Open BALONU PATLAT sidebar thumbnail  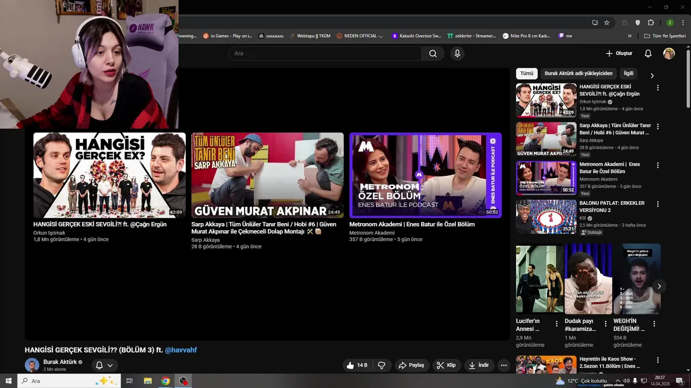click(x=546, y=217)
